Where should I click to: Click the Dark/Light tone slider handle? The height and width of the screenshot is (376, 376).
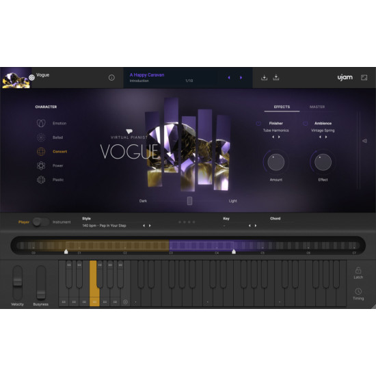pyautogui.click(x=189, y=201)
